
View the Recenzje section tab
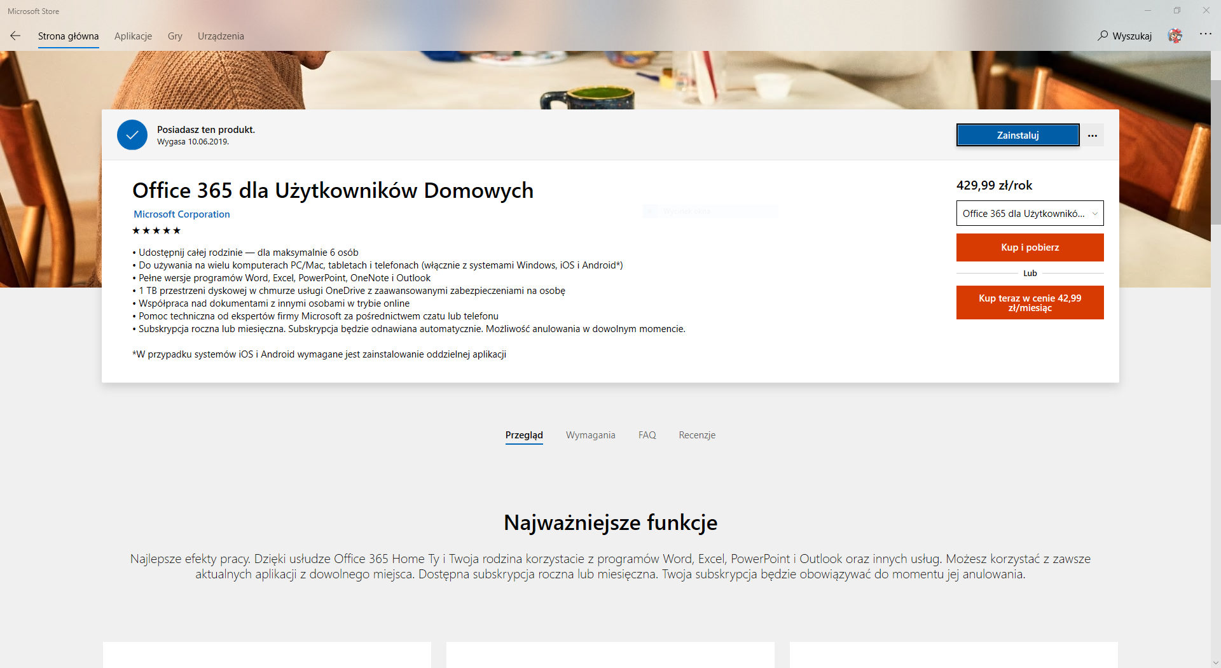pos(697,435)
